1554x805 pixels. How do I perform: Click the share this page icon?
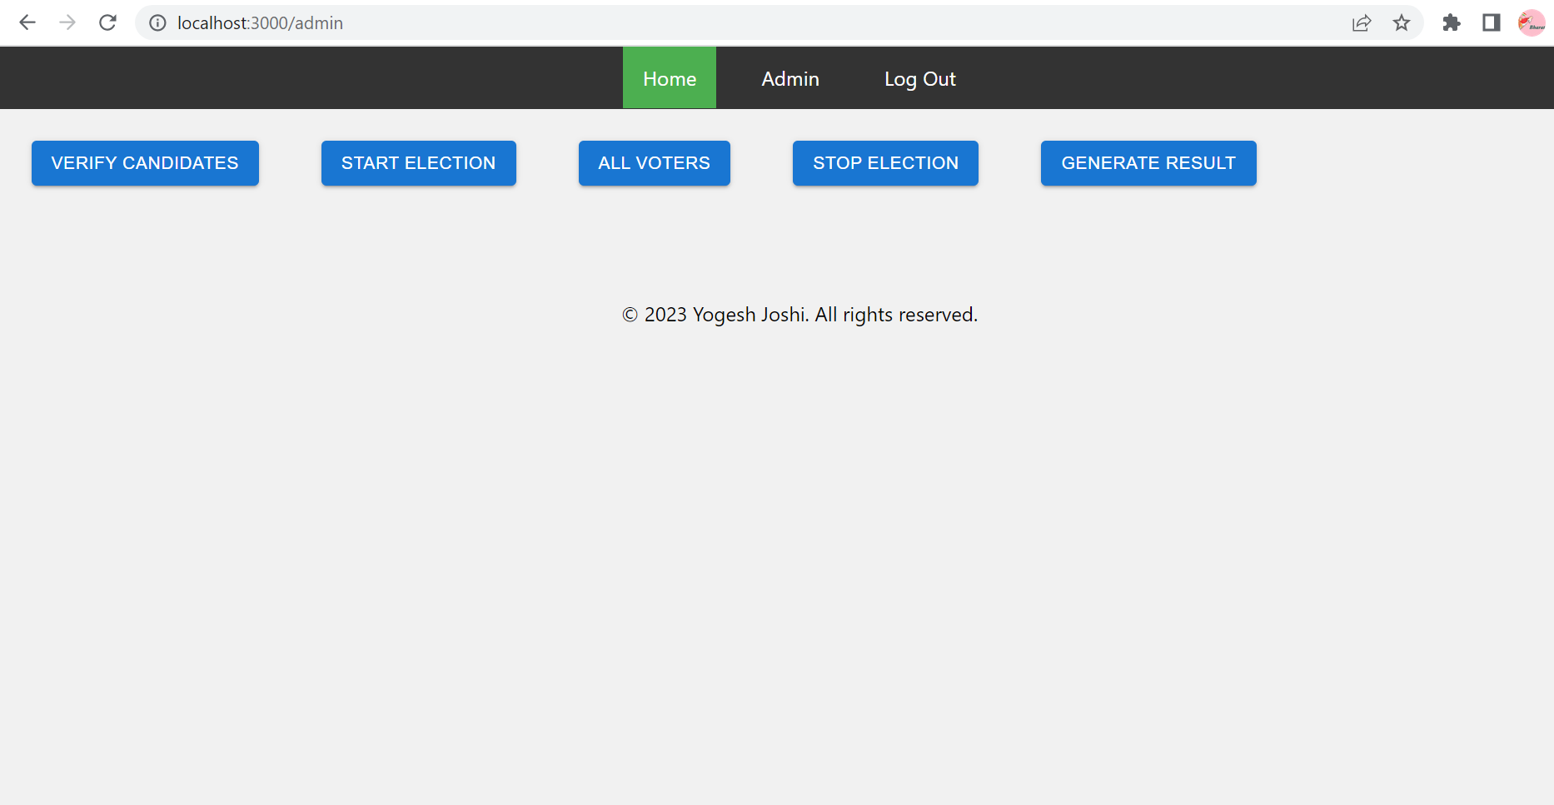1362,23
